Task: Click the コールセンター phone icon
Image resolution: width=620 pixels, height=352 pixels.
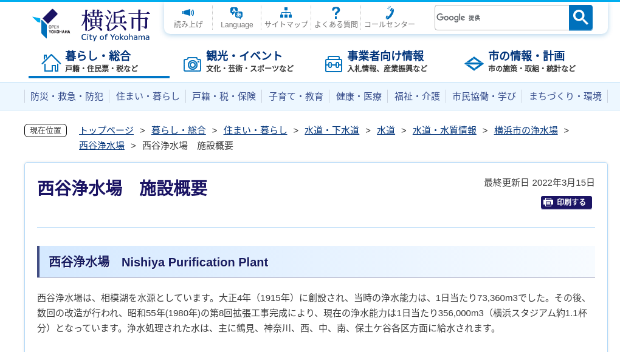Action: [x=389, y=13]
